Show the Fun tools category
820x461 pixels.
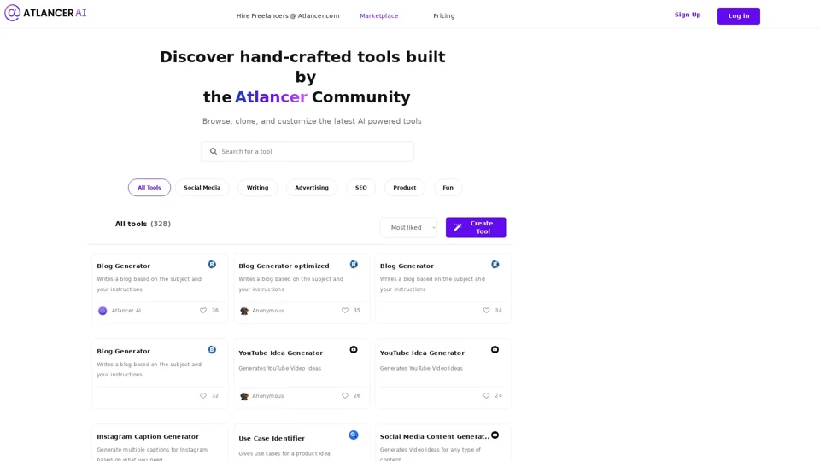[448, 188]
